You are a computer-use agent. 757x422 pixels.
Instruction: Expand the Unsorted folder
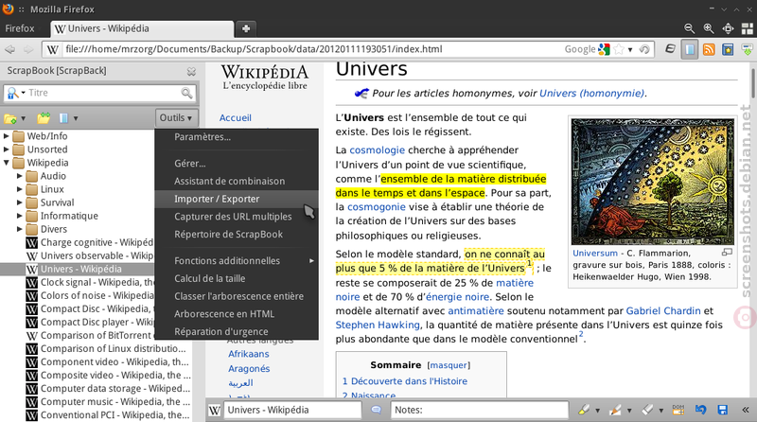pos(7,149)
